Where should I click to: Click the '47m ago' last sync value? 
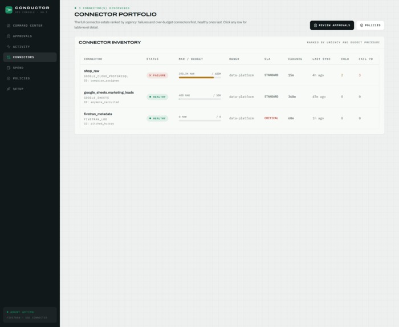click(319, 97)
